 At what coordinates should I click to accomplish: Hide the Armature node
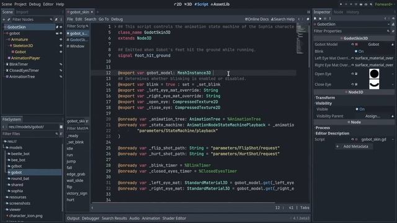point(61,40)
